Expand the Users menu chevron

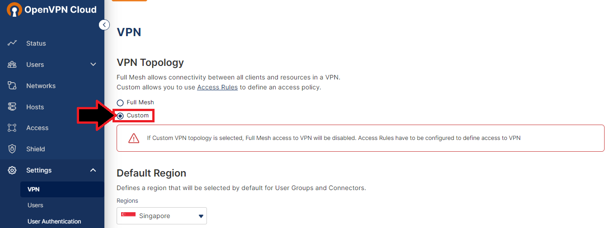point(93,65)
